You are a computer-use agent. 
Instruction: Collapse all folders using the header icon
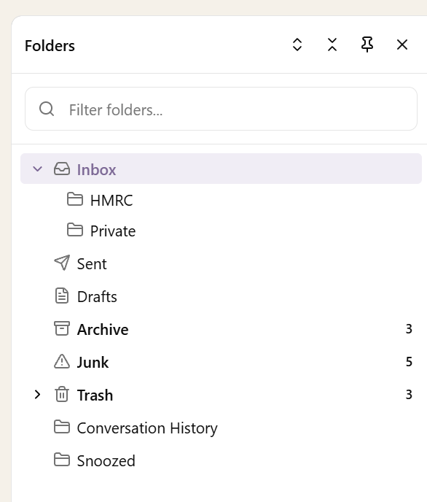332,45
